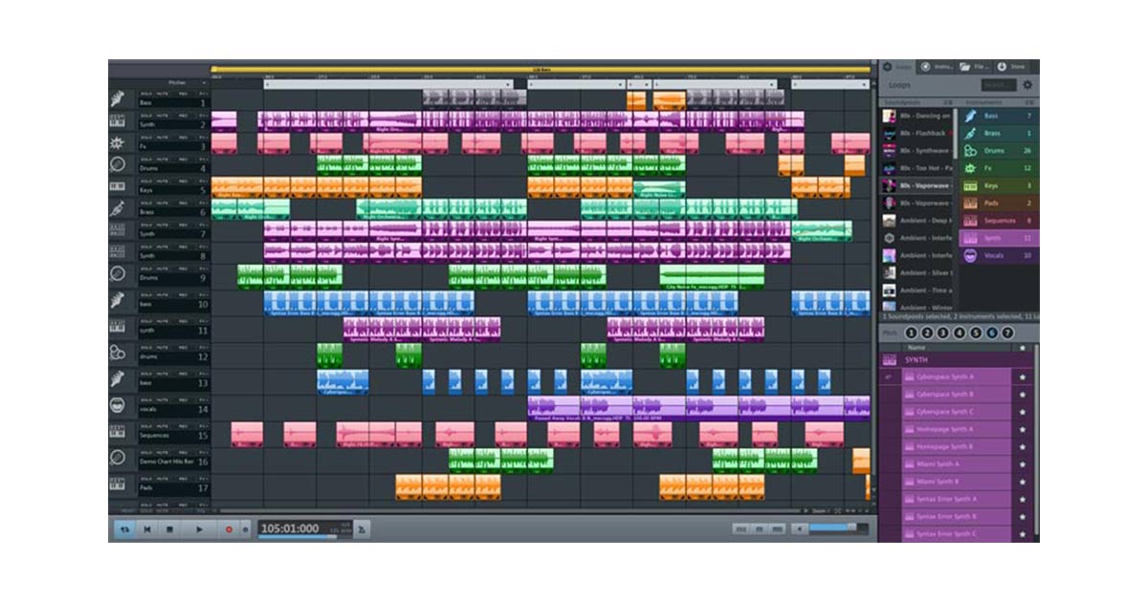
Task: Stop playback with the stop button
Action: [x=169, y=528]
